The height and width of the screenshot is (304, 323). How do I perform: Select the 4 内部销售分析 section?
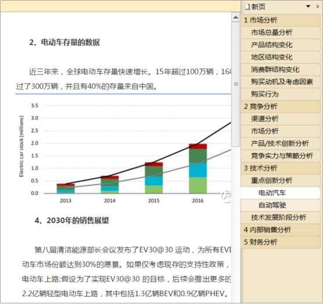pyautogui.click(x=281, y=230)
